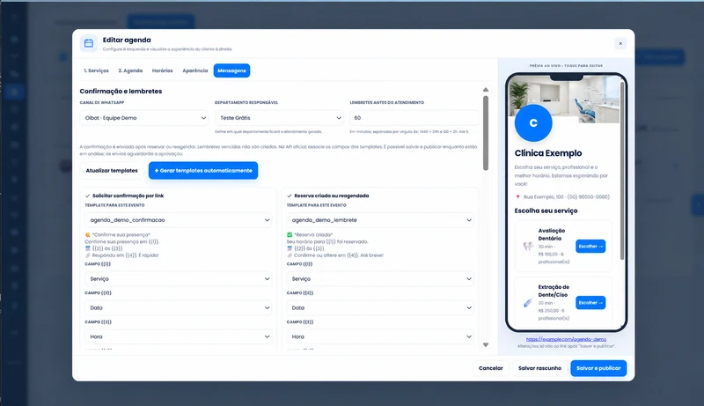The image size is (704, 406).
Task: Click Gerar templates automaticamente
Action: 203,171
